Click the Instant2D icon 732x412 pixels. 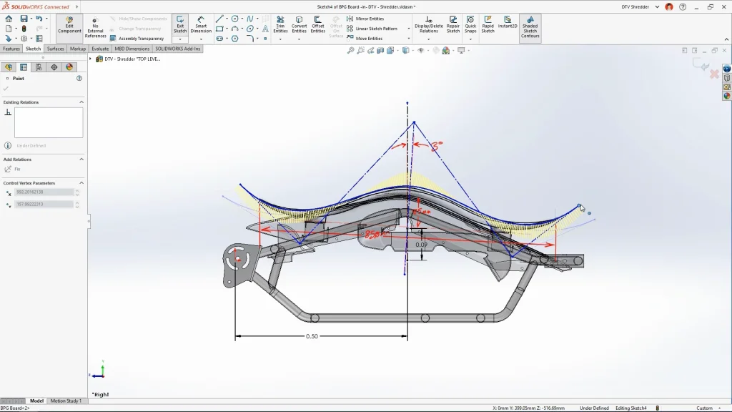click(x=508, y=24)
